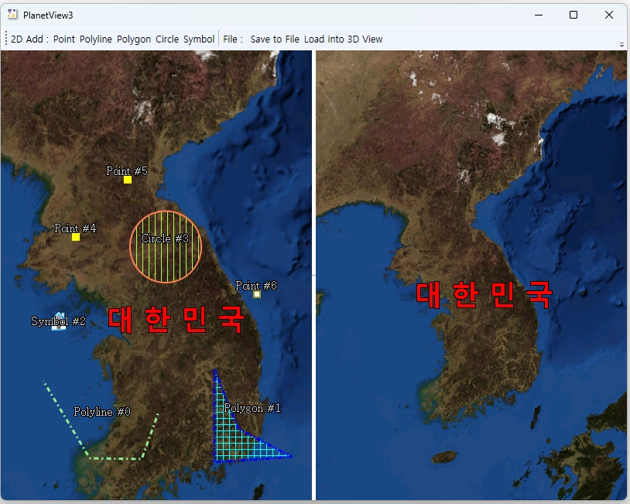Viewport: 630px width, 504px height.
Task: Click Load into 3D View
Action: coord(343,39)
